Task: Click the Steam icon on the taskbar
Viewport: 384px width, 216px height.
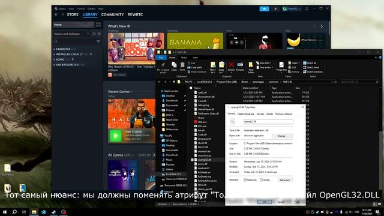Action: (x=53, y=212)
